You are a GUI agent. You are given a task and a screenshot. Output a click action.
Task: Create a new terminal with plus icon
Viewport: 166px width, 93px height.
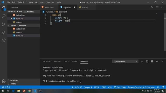[142, 61]
